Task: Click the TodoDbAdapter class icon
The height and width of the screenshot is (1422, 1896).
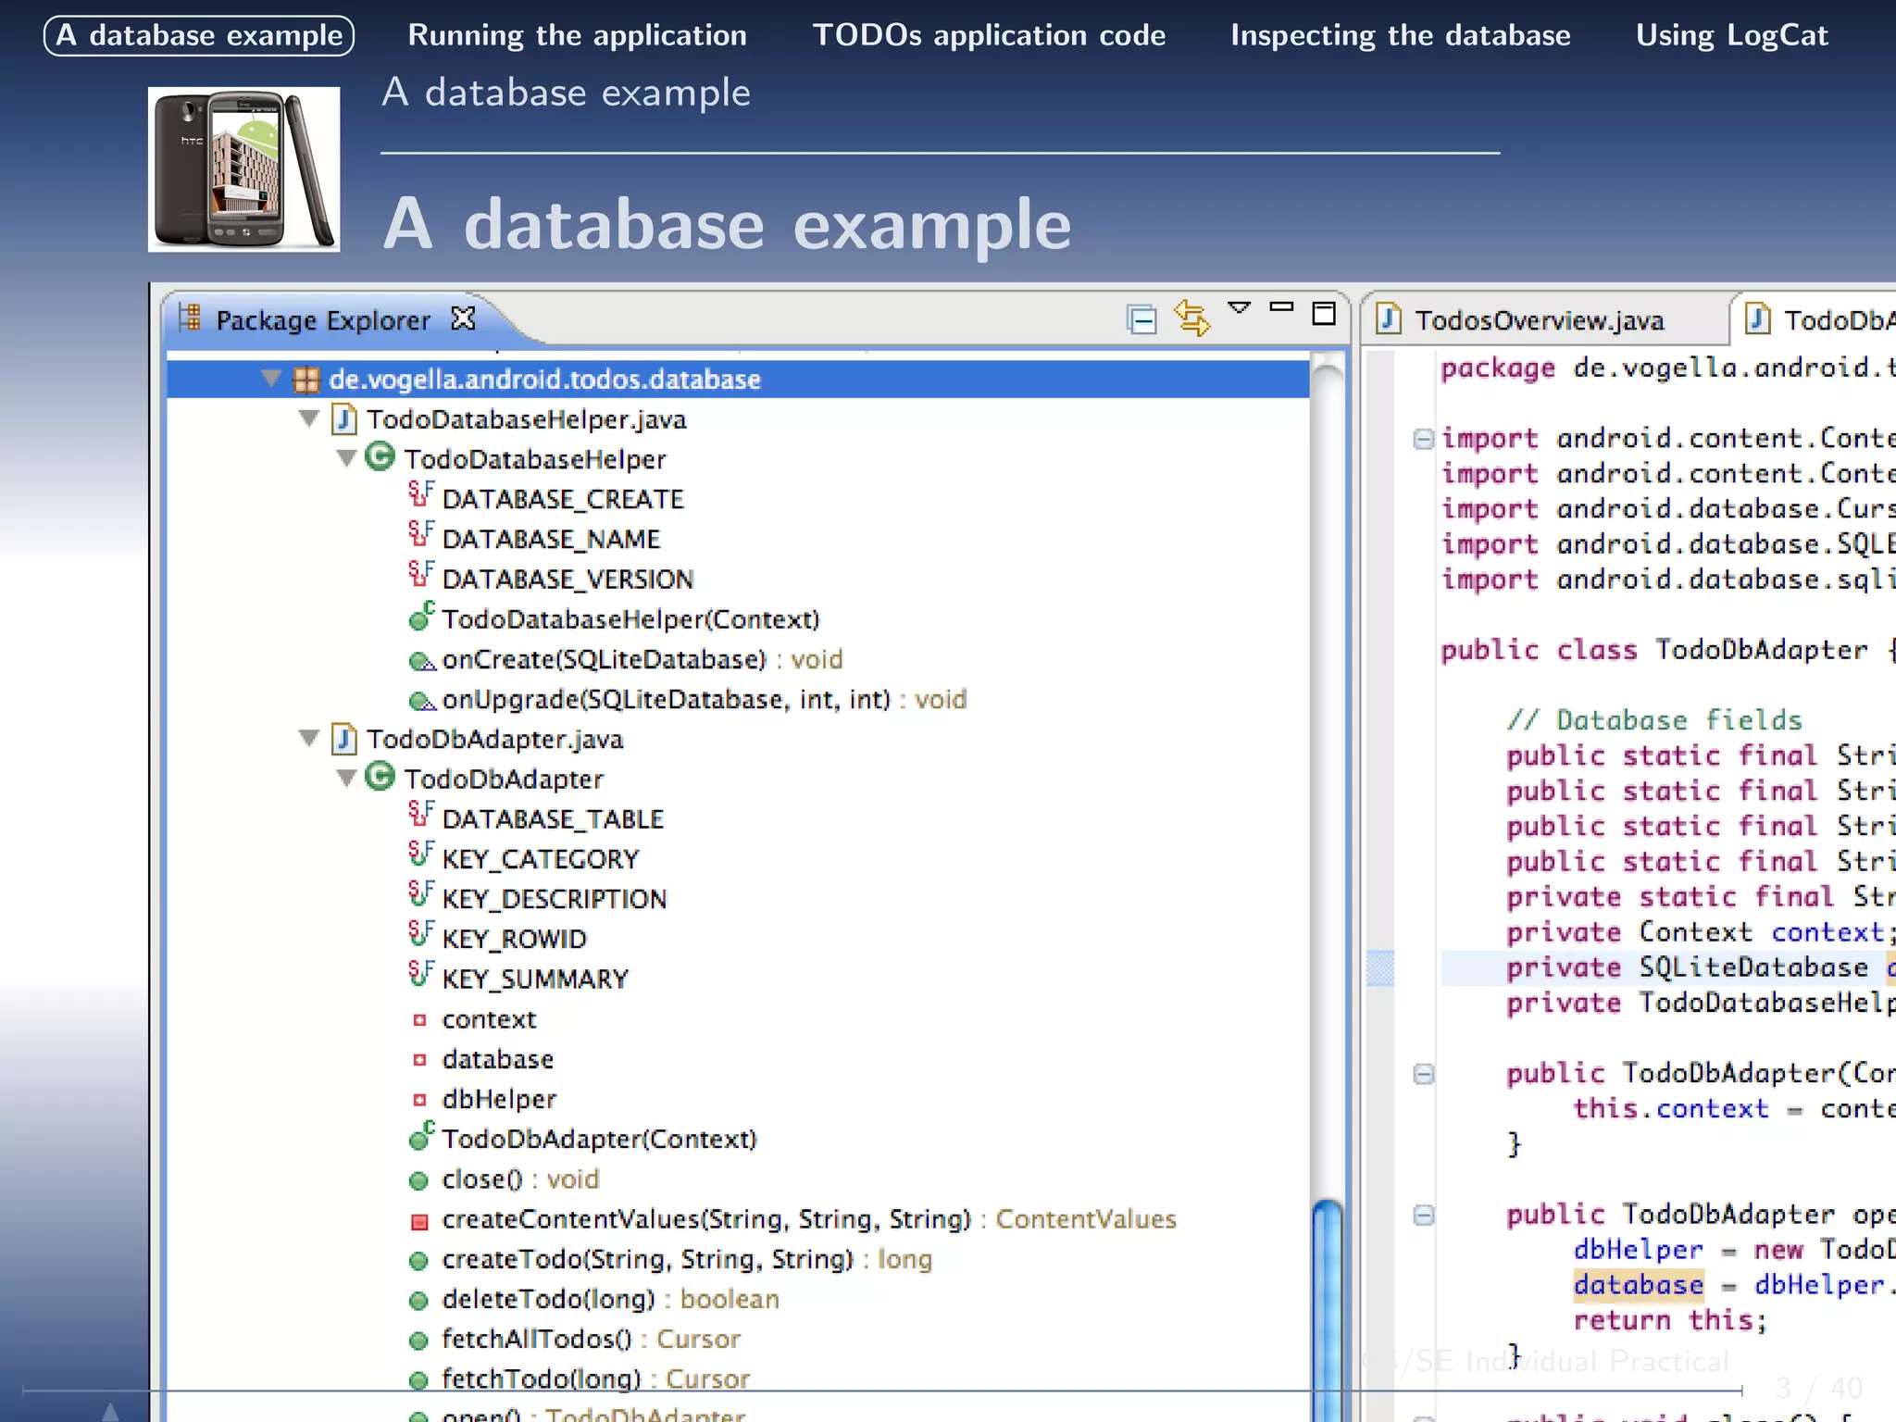Action: coord(380,776)
